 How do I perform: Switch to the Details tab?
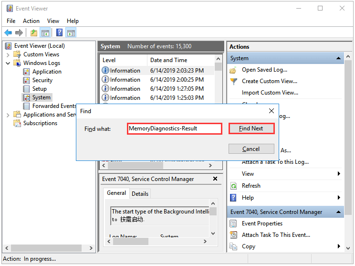coord(140,193)
